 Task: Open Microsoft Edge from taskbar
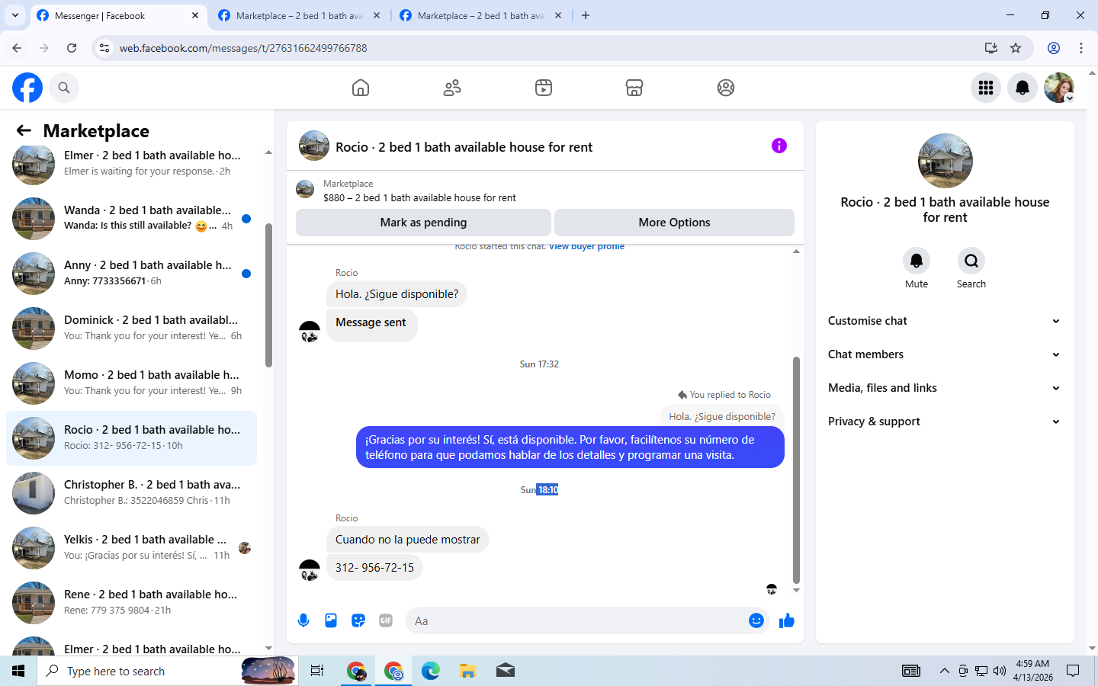coord(431,671)
